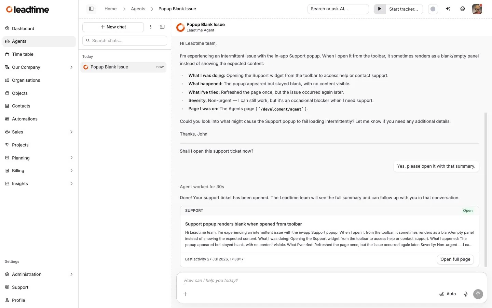Click the Search chats field
This screenshot has width=492, height=308.
tap(125, 40)
